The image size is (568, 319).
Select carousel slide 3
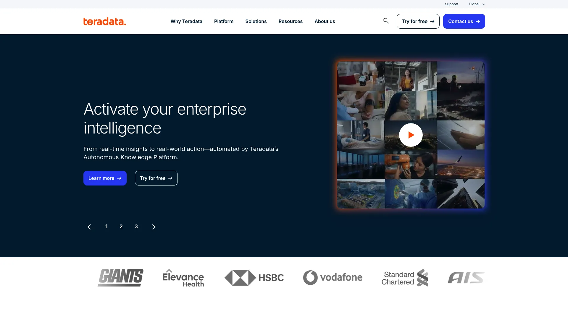(x=136, y=227)
